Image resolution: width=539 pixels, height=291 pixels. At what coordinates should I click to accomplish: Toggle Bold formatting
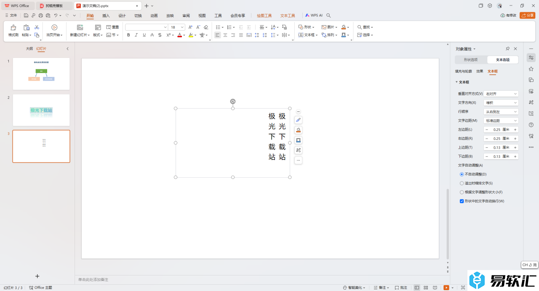pyautogui.click(x=128, y=35)
